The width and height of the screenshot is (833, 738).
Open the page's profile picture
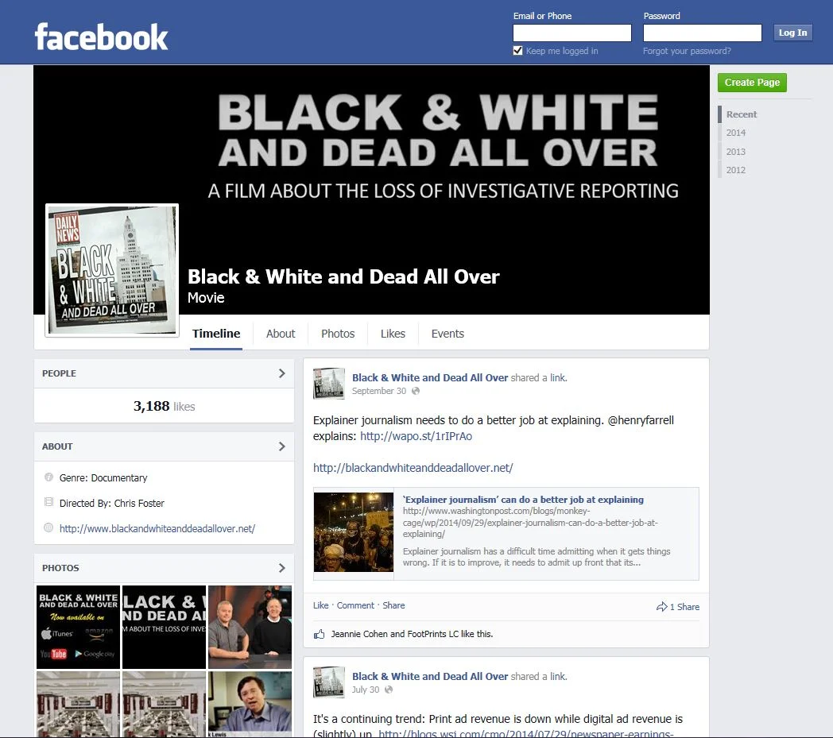click(112, 270)
